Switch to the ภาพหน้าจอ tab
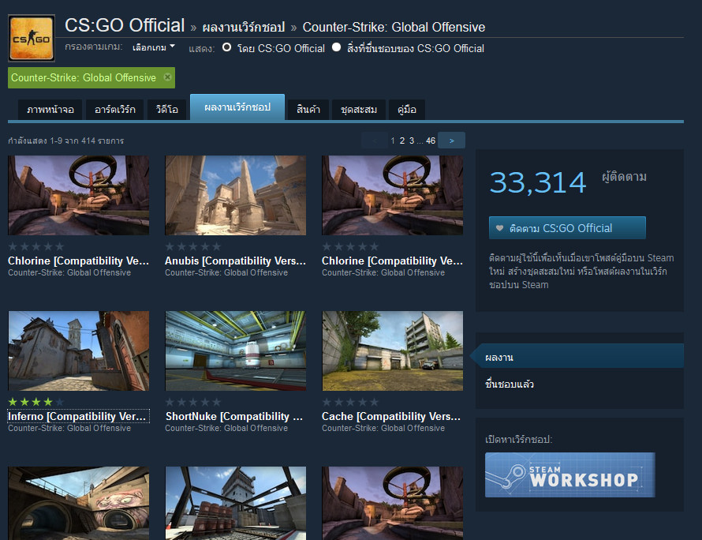The width and height of the screenshot is (702, 540). (x=50, y=110)
